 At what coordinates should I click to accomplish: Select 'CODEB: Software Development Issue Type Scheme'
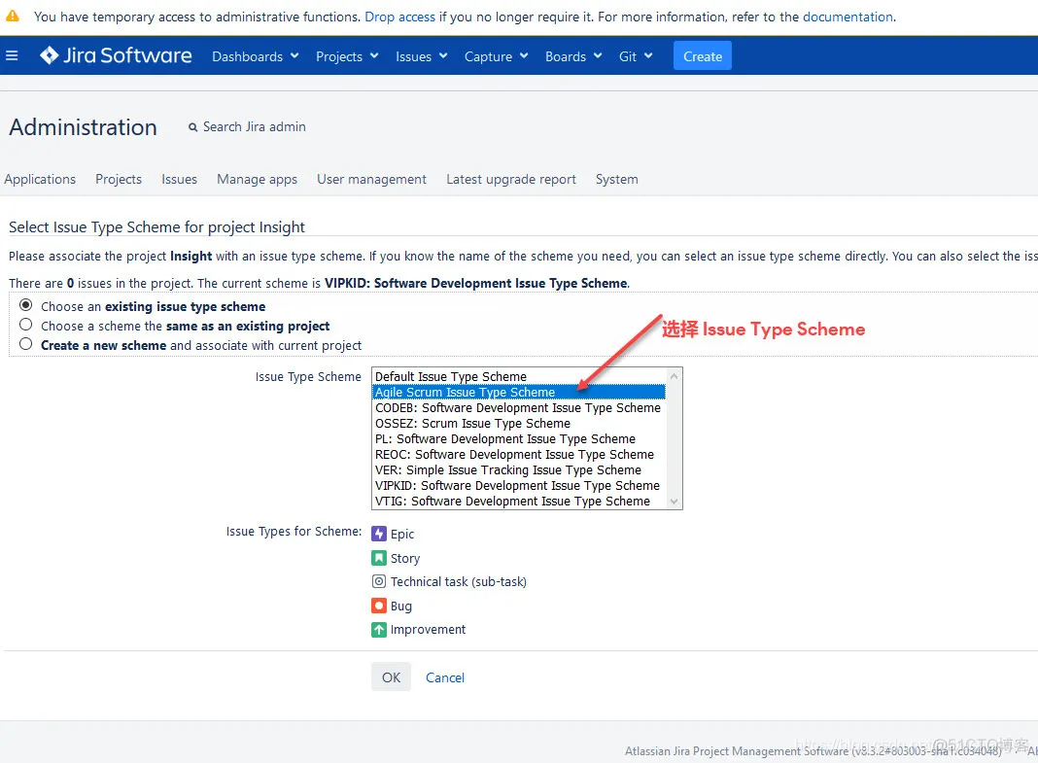tap(518, 407)
